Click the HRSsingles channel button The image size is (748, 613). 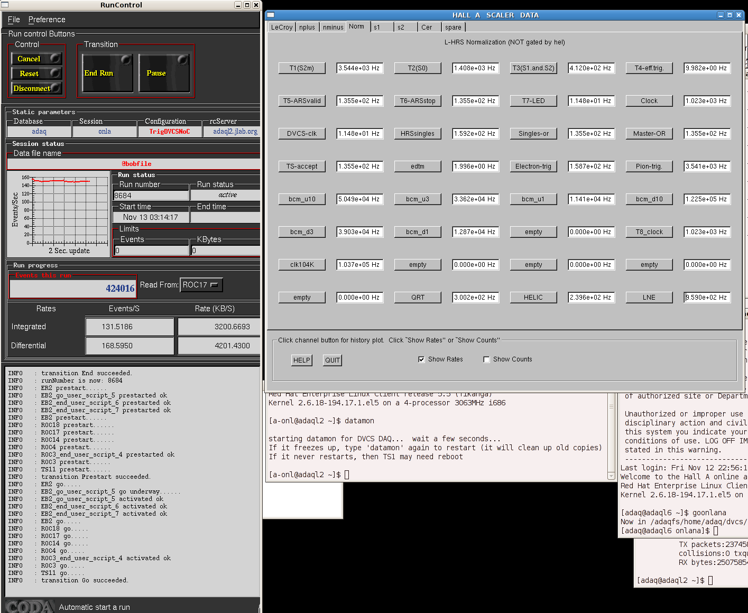[x=418, y=134]
